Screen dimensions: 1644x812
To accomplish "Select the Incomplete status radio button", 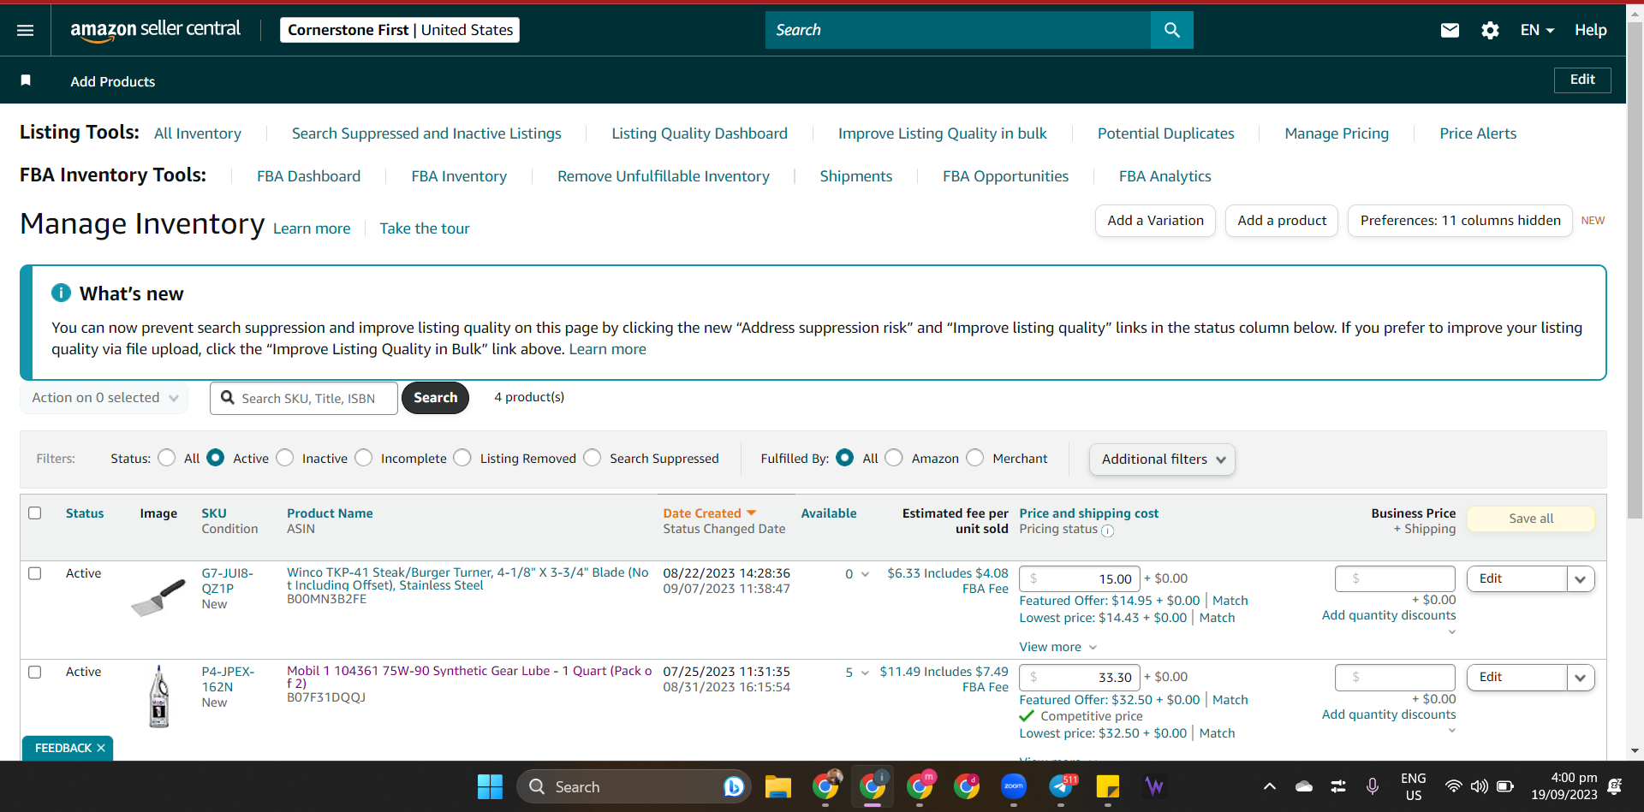I will 364,458.
